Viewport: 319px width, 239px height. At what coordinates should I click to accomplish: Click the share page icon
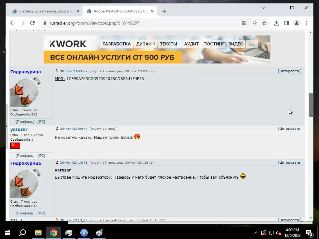coord(254,23)
